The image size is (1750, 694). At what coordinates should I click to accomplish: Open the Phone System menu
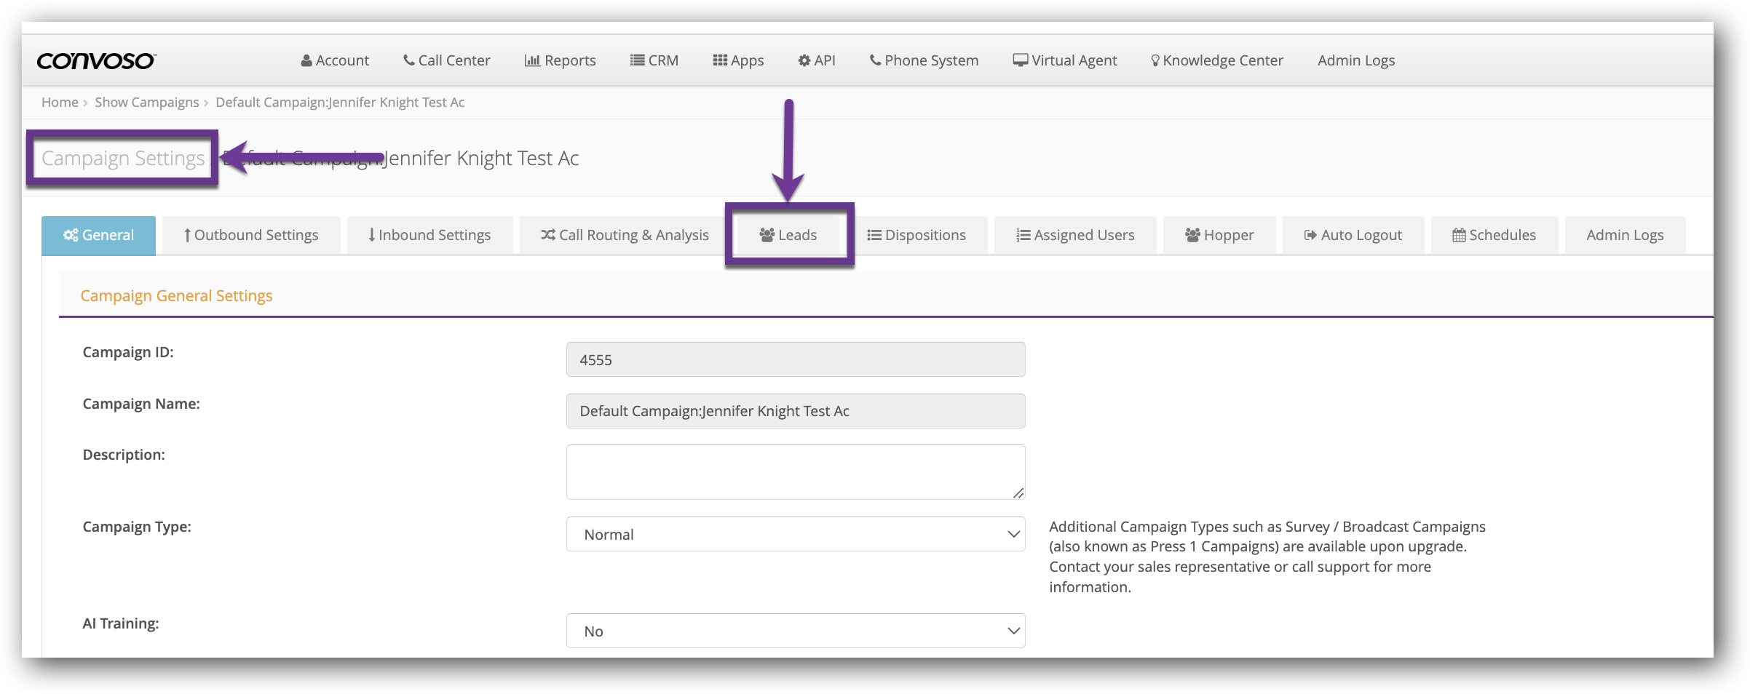[925, 60]
